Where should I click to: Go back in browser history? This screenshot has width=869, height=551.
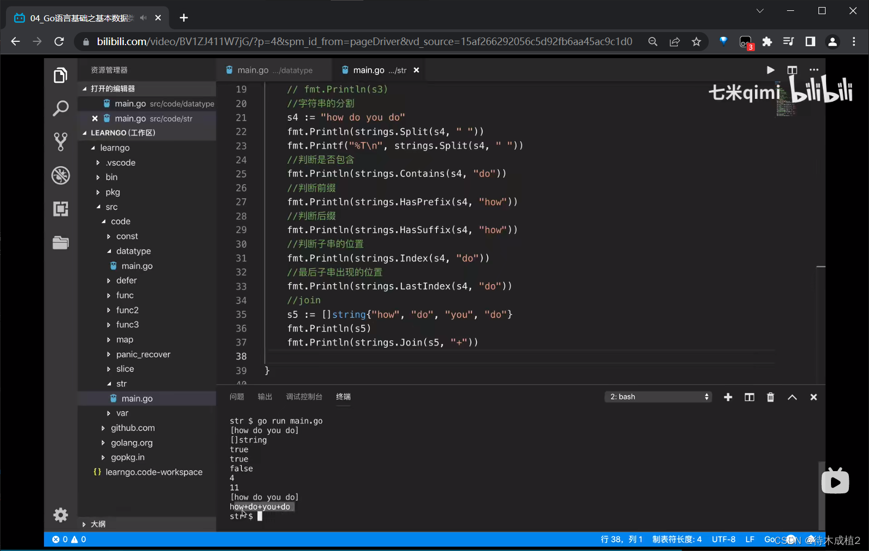16,41
